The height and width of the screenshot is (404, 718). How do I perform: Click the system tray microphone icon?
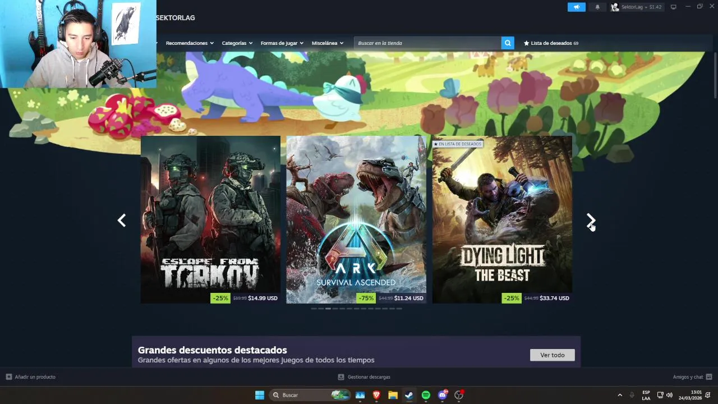click(x=632, y=395)
